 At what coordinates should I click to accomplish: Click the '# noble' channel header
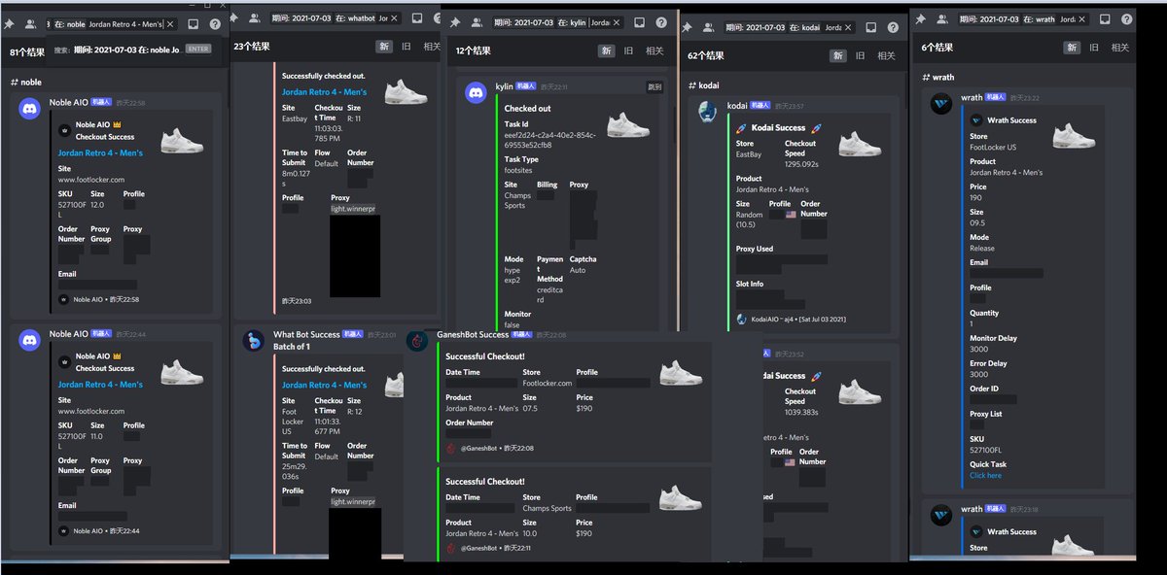(25, 83)
